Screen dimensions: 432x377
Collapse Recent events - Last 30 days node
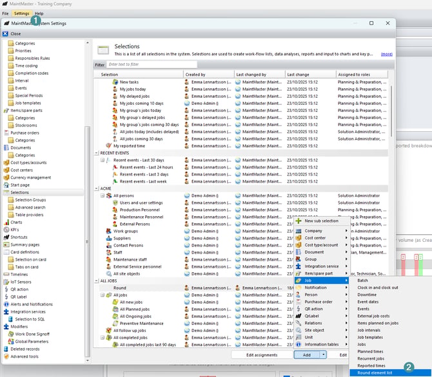[x=103, y=160]
